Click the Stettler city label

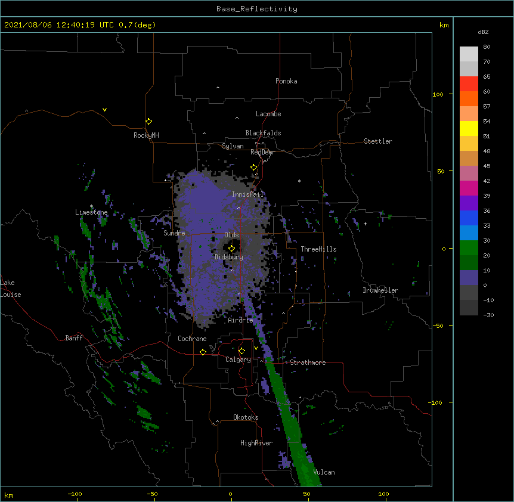(x=378, y=141)
